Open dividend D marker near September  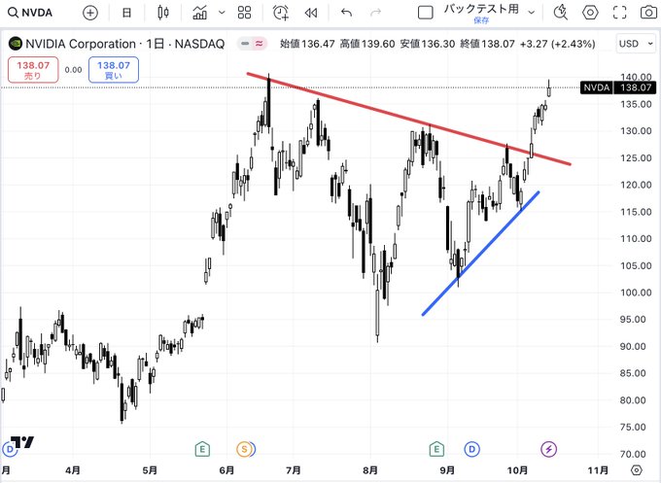tap(471, 449)
